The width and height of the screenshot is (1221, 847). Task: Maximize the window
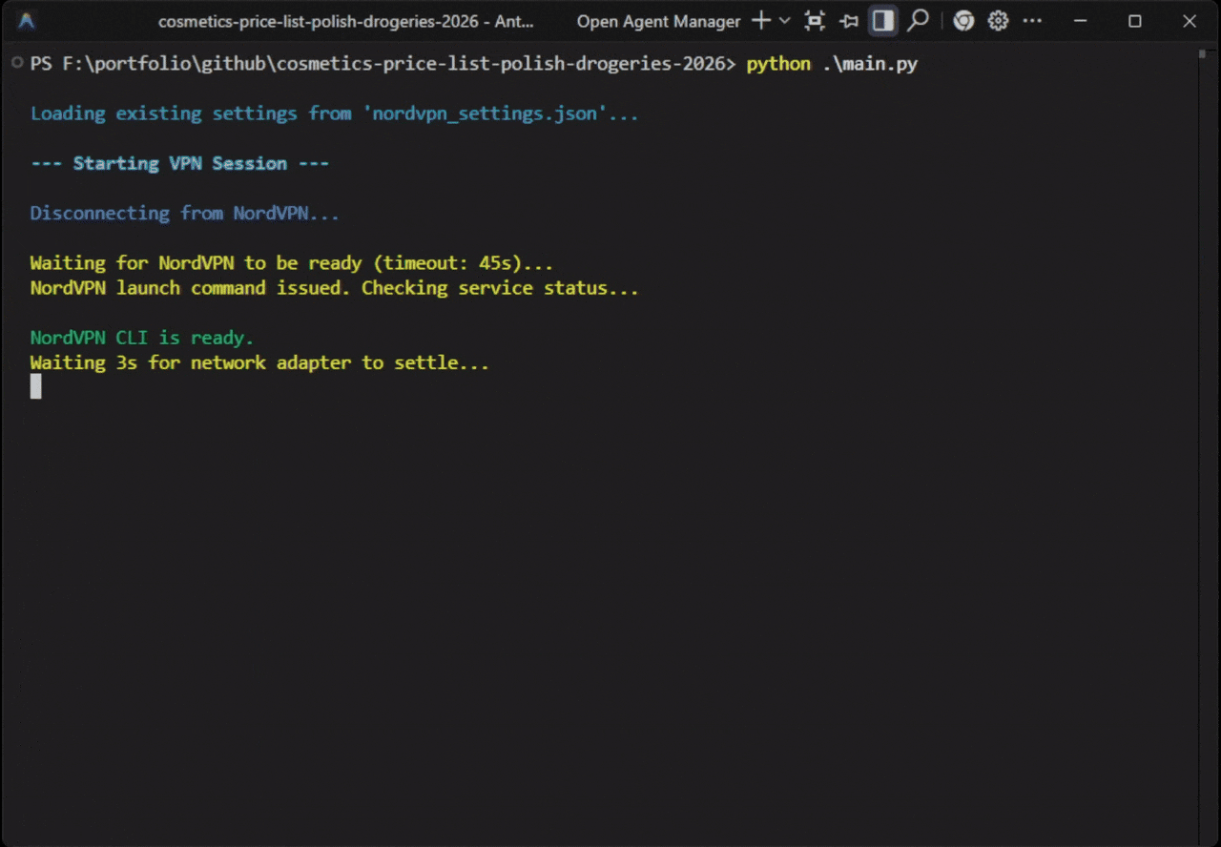(x=1134, y=21)
